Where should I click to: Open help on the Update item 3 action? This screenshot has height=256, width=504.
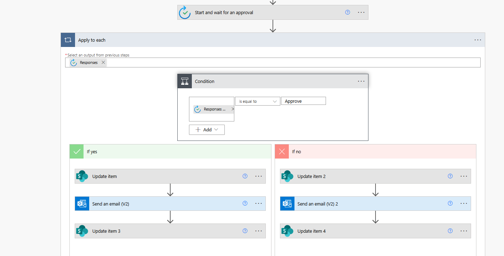[x=245, y=231]
